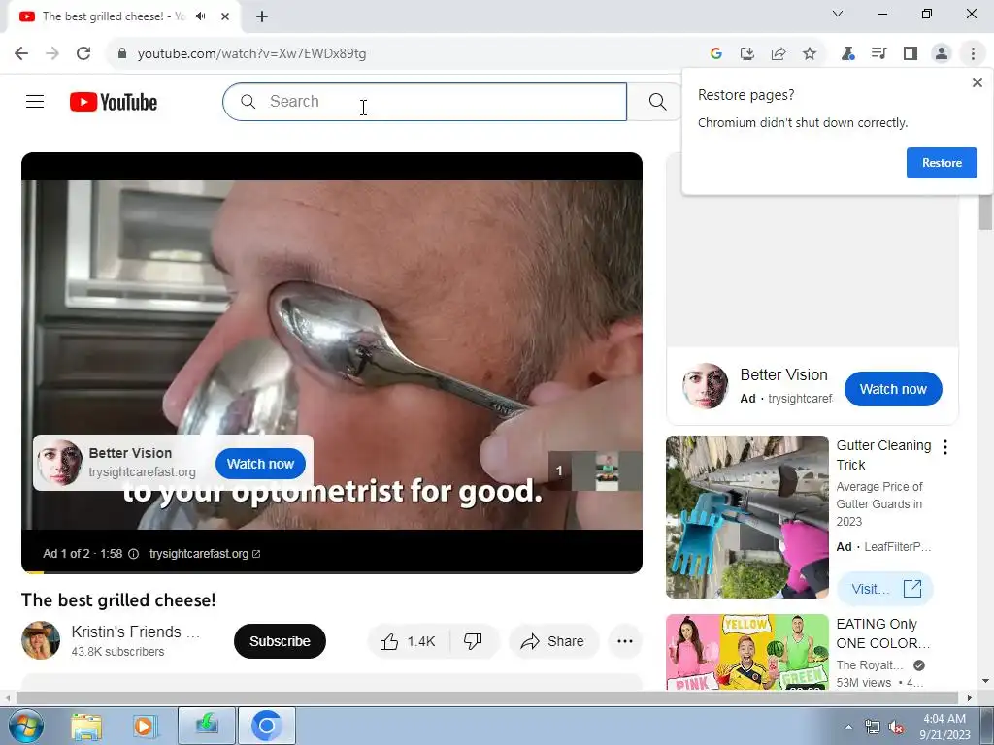Viewport: 994px width, 745px height.
Task: Open Gutter Cleaning Trick three-dot menu
Action: (x=945, y=447)
